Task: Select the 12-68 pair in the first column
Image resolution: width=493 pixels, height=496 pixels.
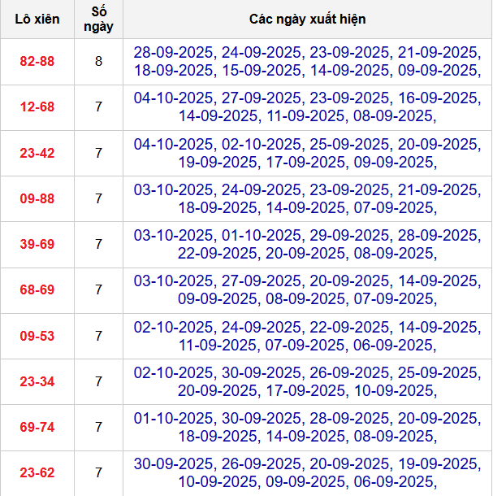Action: click(x=36, y=107)
